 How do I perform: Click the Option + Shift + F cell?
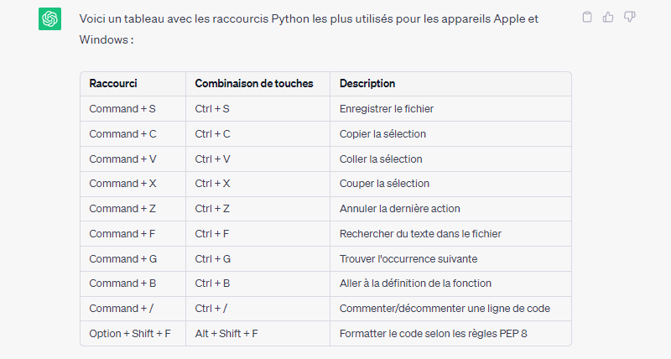click(x=130, y=334)
